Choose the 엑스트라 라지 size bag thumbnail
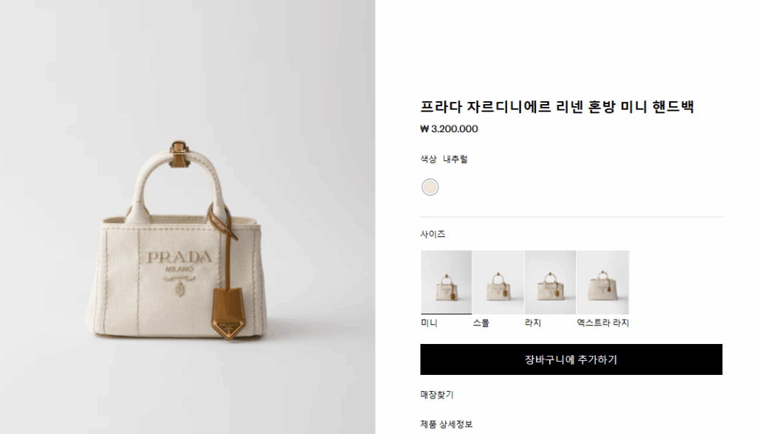Image resolution: width=757 pixels, height=434 pixels. [x=602, y=282]
